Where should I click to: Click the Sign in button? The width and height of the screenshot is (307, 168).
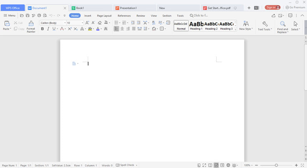pos(272,7)
